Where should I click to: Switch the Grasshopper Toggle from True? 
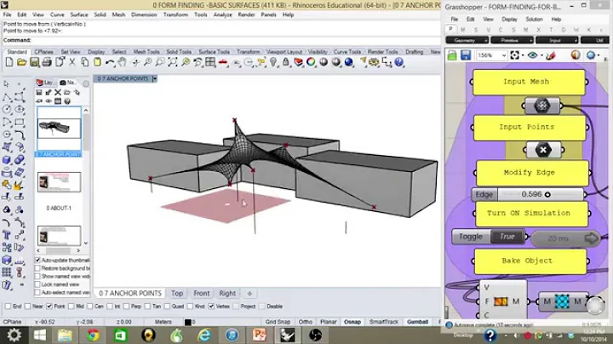pos(507,237)
